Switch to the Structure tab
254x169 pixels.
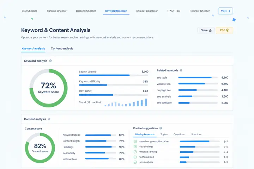[196, 134]
